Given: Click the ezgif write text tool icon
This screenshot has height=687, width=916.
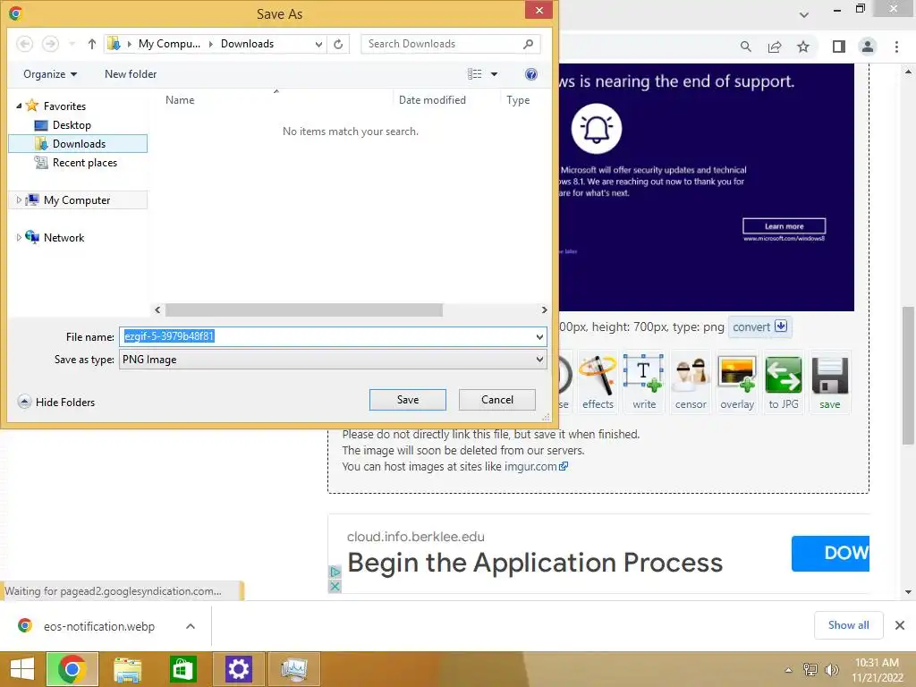Looking at the screenshot, I should coord(644,383).
